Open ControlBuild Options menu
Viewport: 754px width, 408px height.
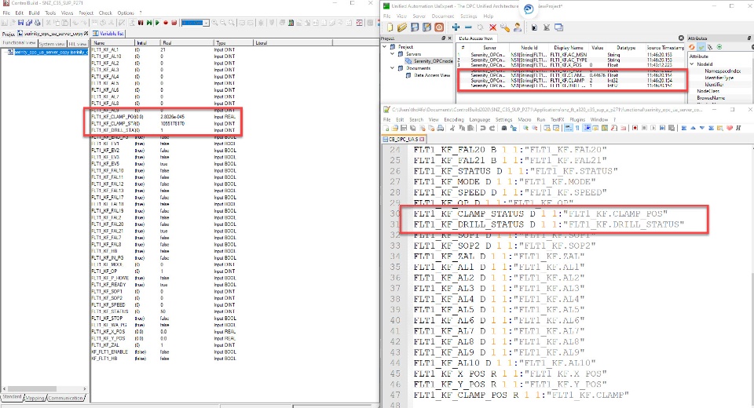pos(126,13)
